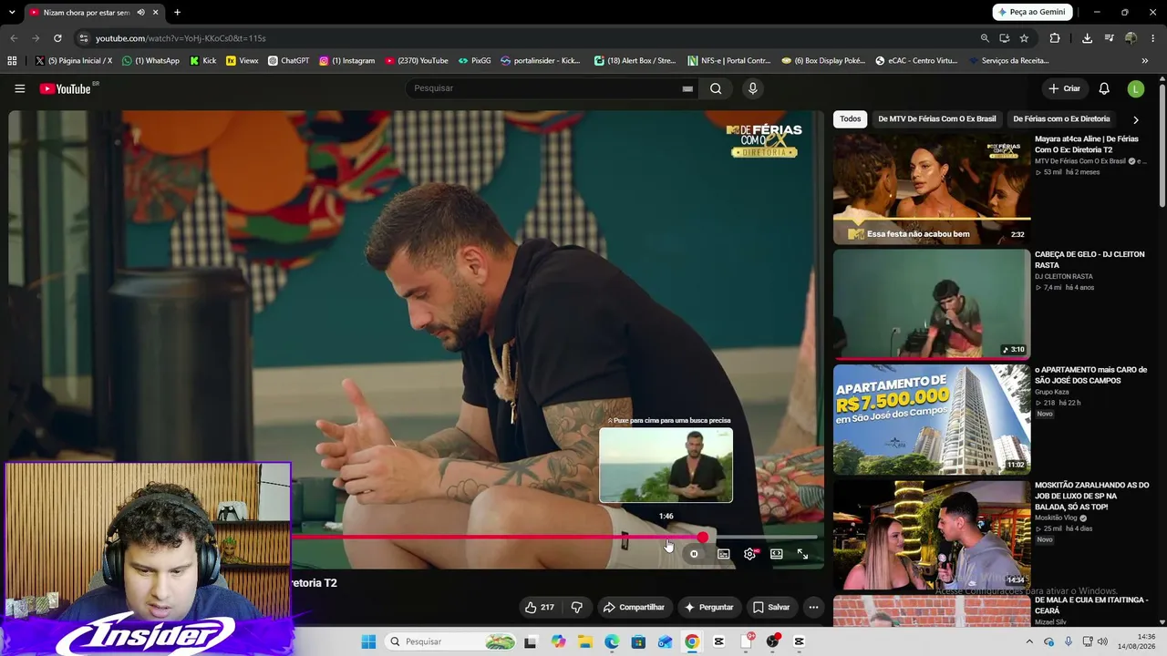
Task: Click the Peça ao Gemini button
Action: [1032, 13]
